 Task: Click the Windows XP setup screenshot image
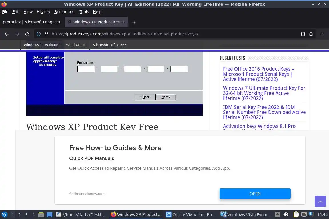[114, 84]
